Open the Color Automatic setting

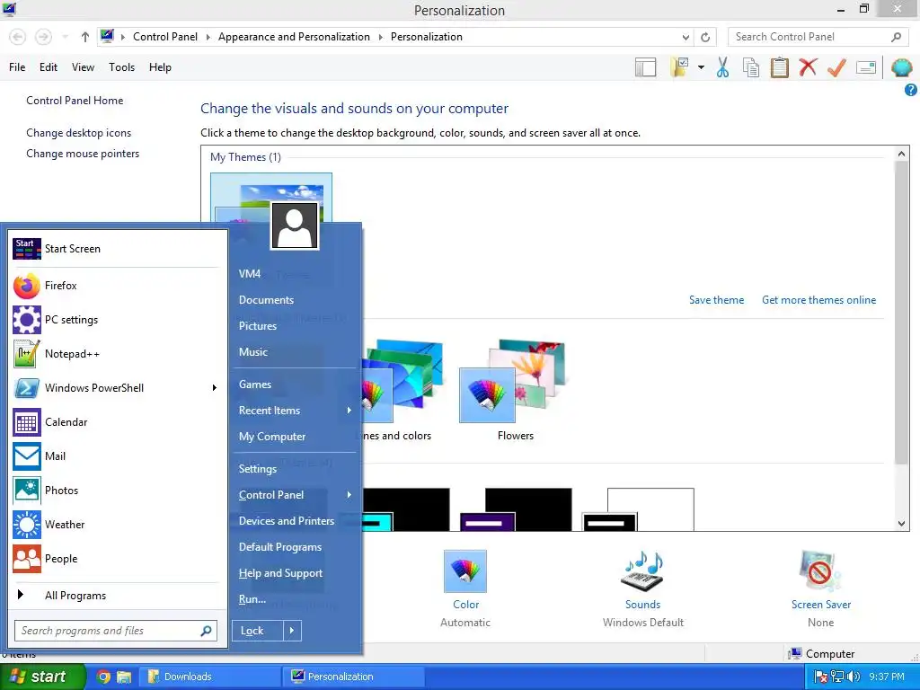pos(465,588)
